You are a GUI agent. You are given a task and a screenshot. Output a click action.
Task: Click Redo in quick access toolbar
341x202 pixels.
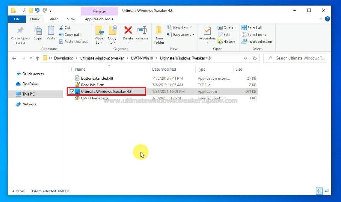point(45,11)
